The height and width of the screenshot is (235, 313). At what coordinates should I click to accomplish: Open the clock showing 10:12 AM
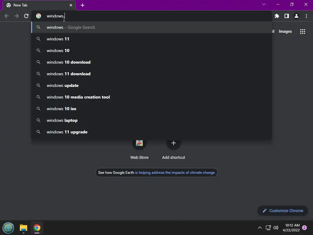coord(291,228)
